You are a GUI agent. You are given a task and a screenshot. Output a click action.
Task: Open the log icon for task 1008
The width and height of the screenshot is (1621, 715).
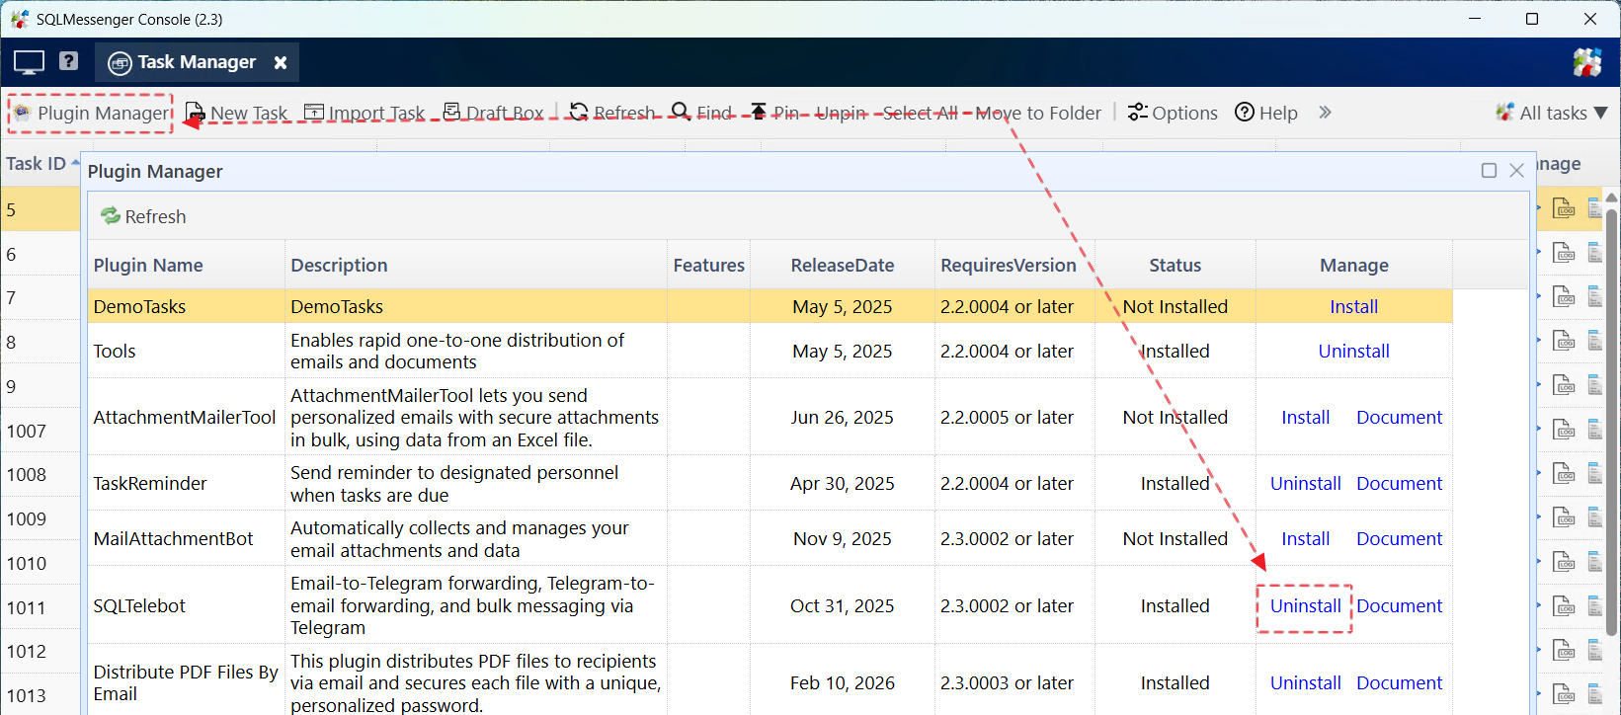1564,473
